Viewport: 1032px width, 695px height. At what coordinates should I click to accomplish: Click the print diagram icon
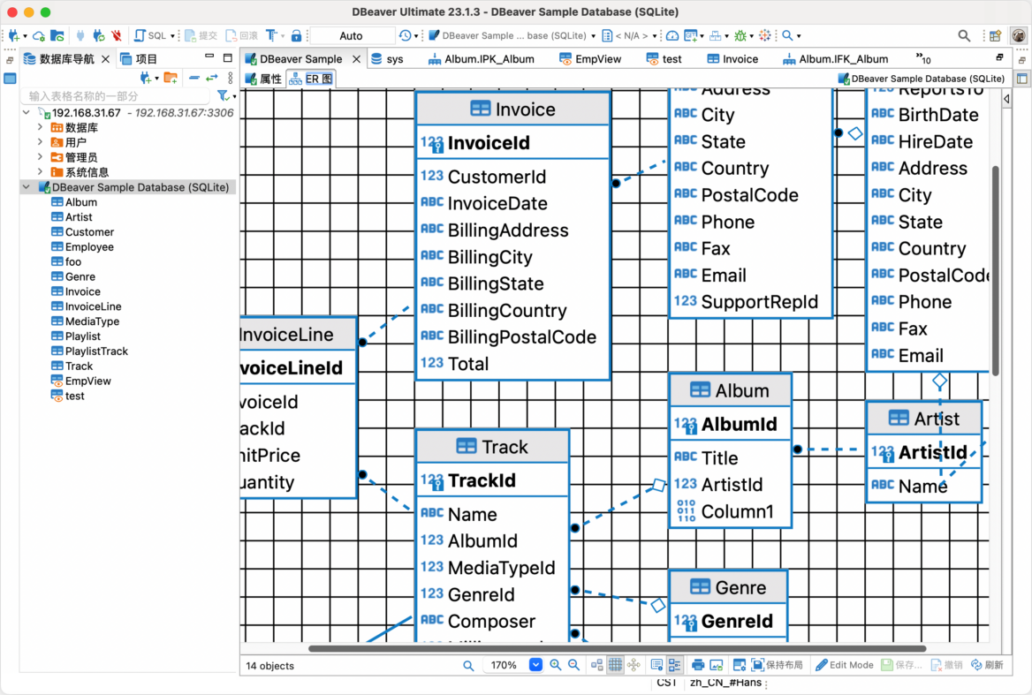point(698,665)
